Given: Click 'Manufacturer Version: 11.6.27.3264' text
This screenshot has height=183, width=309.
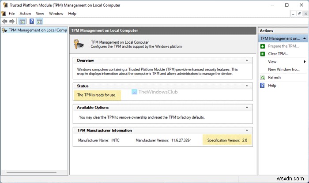Looking at the screenshot, I should [x=163, y=140].
